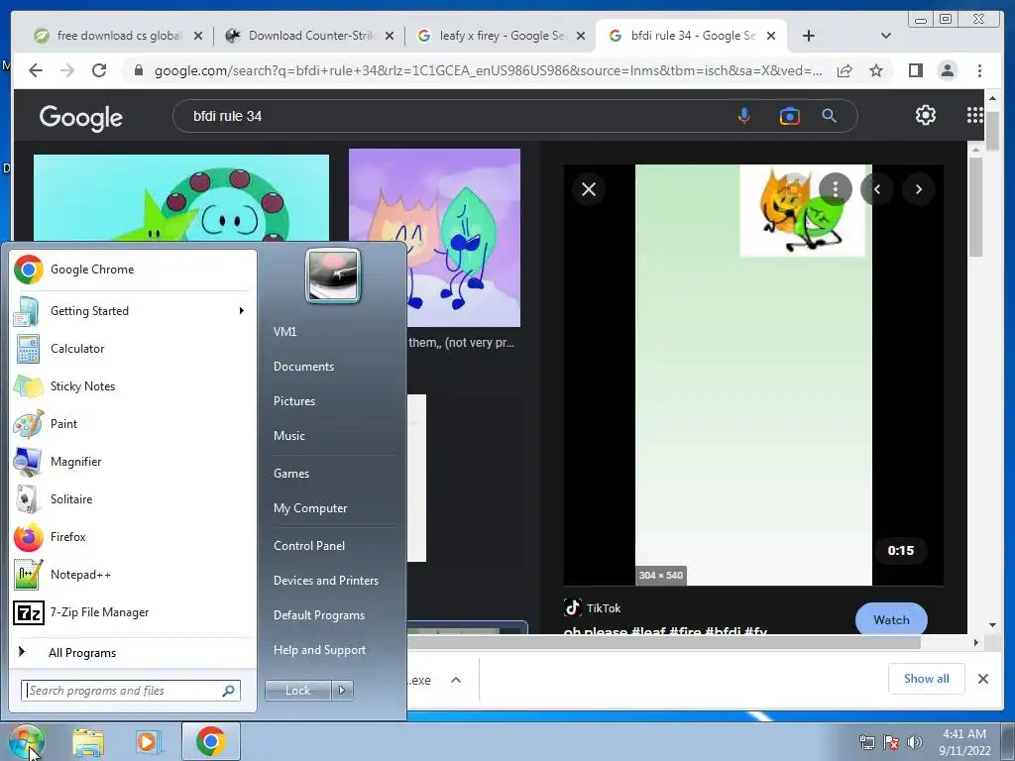Open VM1 user folder link
The image size is (1015, 761).
[284, 331]
